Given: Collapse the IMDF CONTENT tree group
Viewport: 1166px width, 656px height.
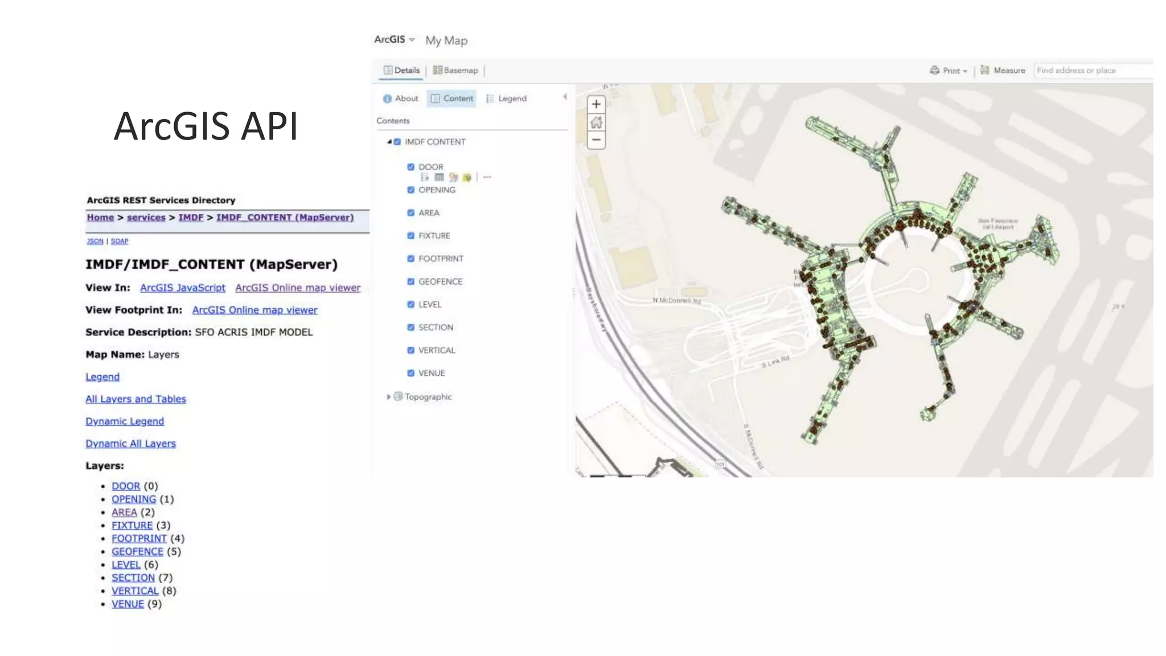Looking at the screenshot, I should pos(389,142).
